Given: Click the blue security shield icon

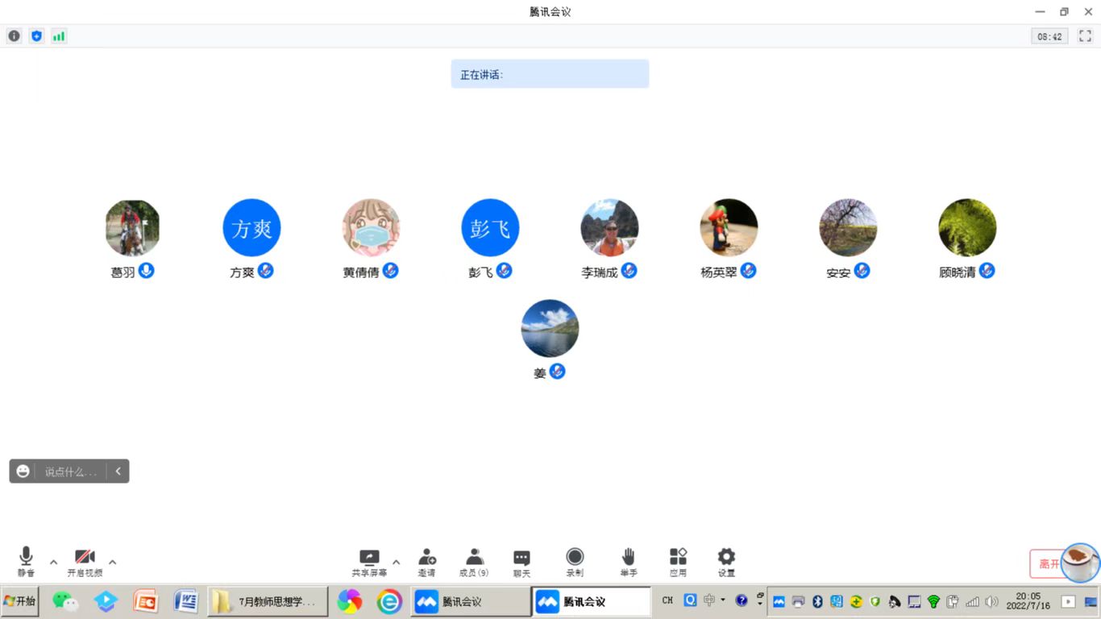Looking at the screenshot, I should tap(36, 36).
